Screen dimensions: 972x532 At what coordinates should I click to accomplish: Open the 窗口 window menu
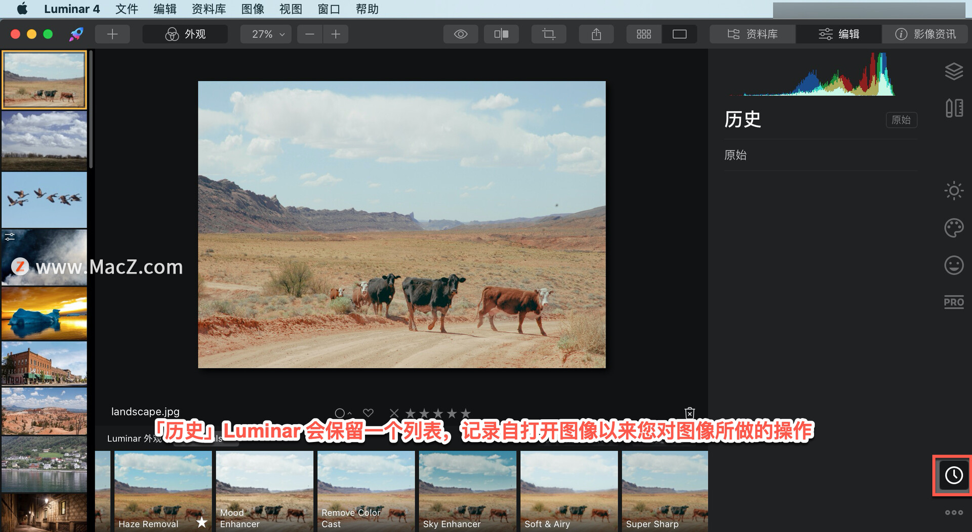329,9
